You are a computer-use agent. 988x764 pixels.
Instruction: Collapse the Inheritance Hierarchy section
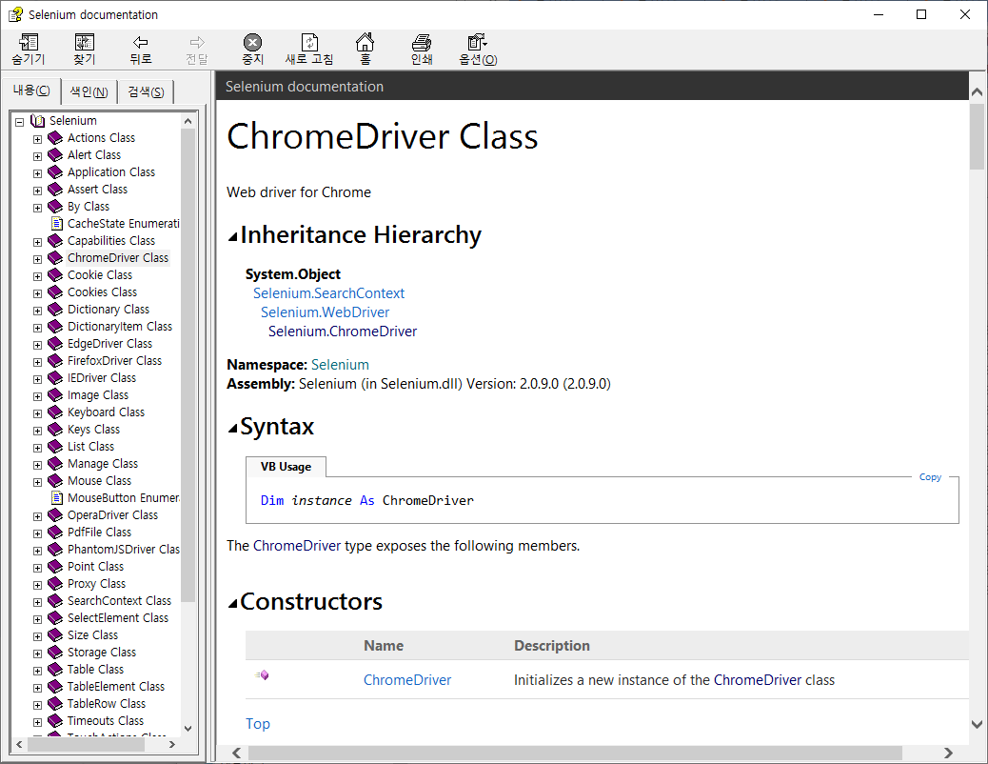(x=233, y=236)
